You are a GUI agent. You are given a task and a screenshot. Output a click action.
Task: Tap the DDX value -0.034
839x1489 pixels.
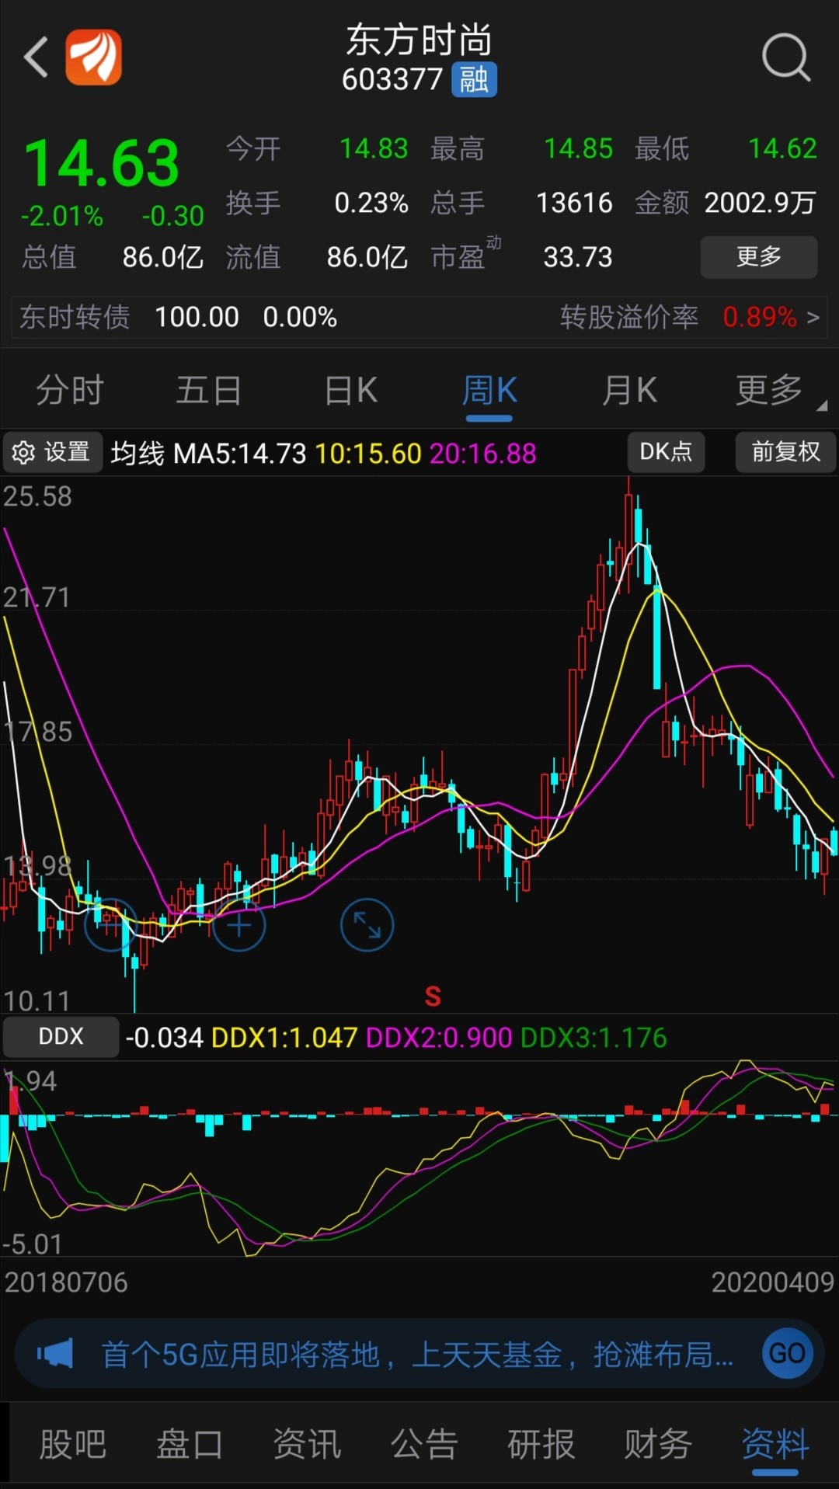pyautogui.click(x=165, y=1038)
